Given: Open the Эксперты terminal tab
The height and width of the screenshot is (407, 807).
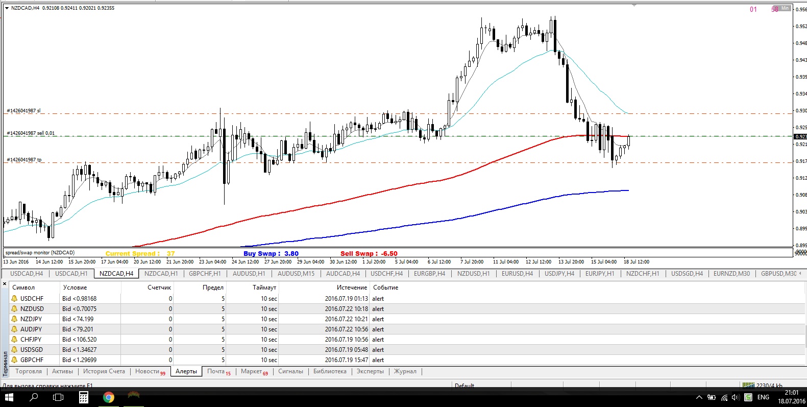Looking at the screenshot, I should pyautogui.click(x=370, y=372).
